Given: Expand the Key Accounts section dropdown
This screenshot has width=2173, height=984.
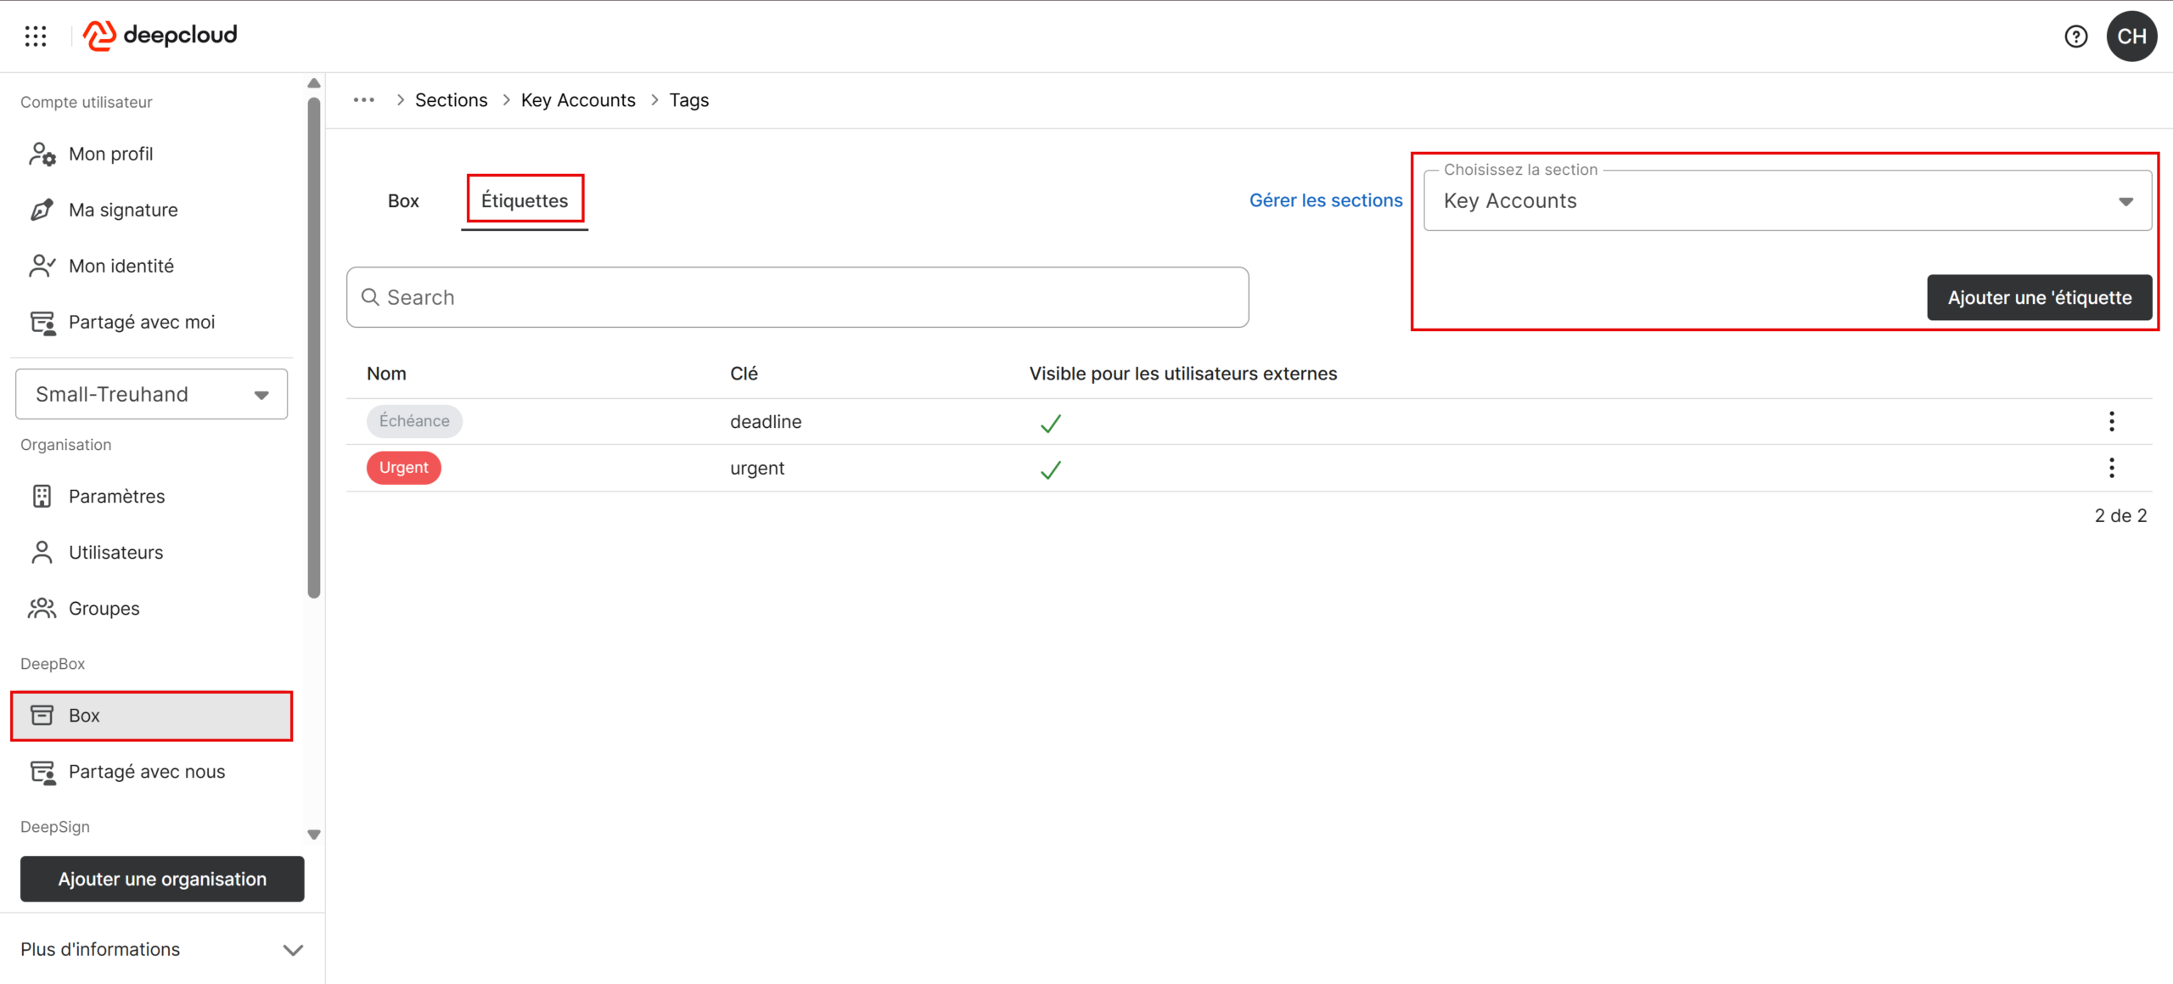Looking at the screenshot, I should (1787, 201).
